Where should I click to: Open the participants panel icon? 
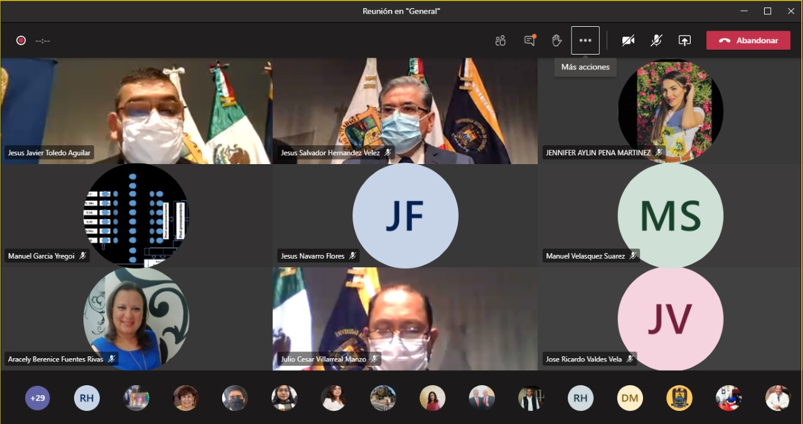click(500, 41)
